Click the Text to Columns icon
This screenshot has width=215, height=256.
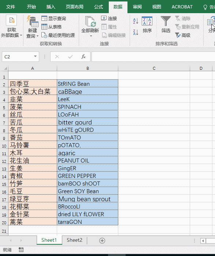(211, 22)
